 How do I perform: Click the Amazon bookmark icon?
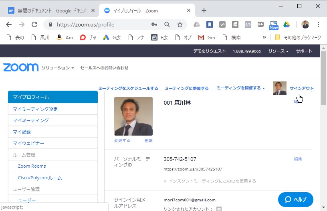click(59, 37)
